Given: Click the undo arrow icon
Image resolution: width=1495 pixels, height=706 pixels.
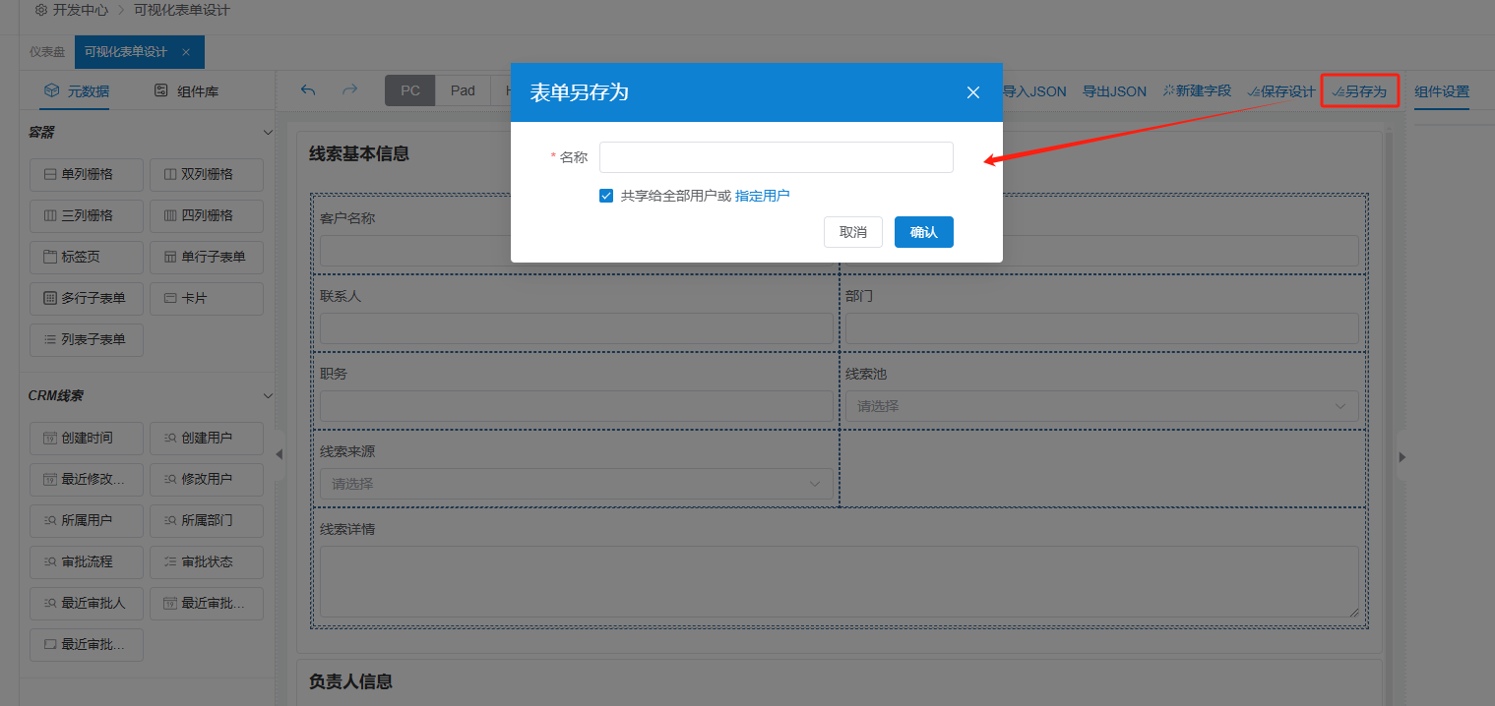Looking at the screenshot, I should (308, 90).
